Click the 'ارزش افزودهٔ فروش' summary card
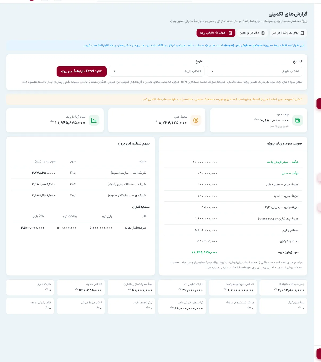 pos(81,306)
